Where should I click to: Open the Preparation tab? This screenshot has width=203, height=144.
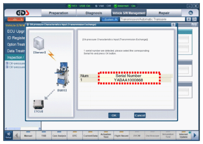pyautogui.click(x=59, y=13)
